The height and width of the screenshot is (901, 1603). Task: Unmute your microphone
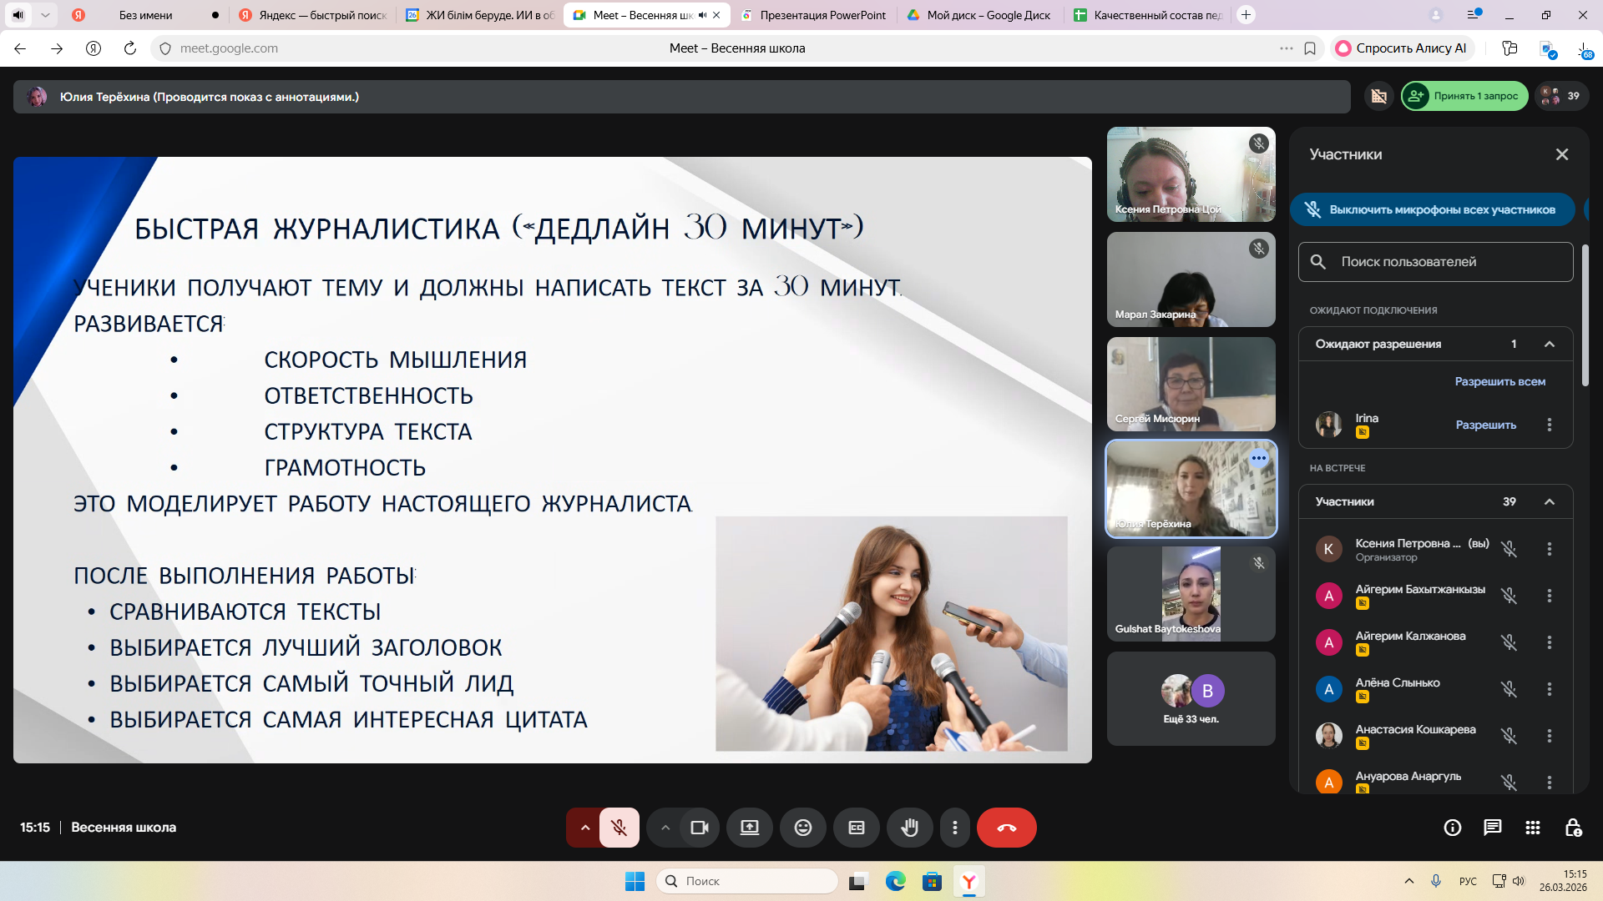point(619,828)
